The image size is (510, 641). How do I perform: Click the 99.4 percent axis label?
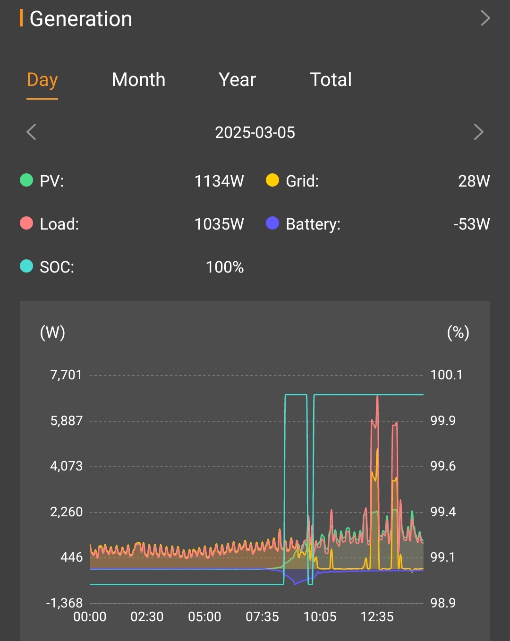pyautogui.click(x=443, y=512)
